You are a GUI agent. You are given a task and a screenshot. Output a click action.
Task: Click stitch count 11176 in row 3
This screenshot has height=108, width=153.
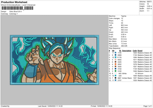pos(119,57)
